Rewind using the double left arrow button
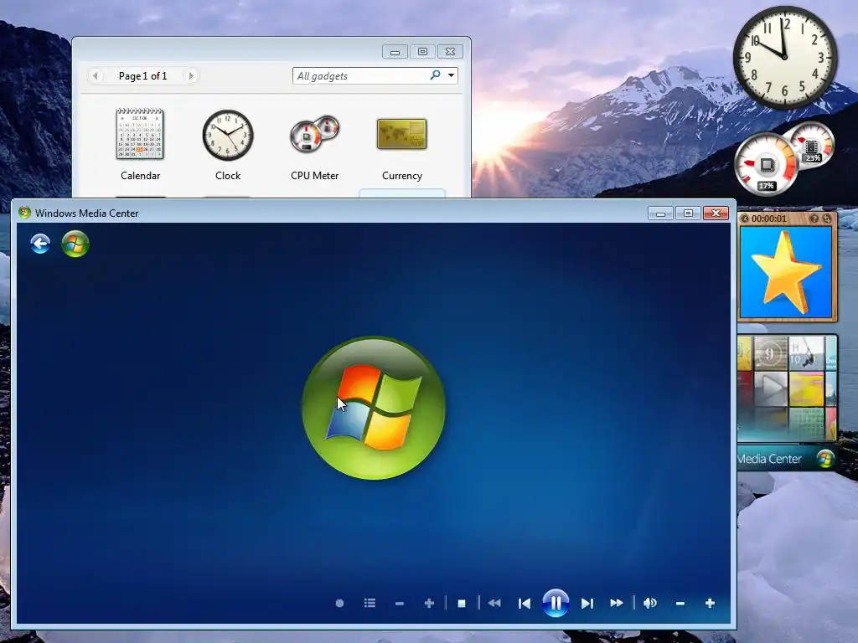 494,603
